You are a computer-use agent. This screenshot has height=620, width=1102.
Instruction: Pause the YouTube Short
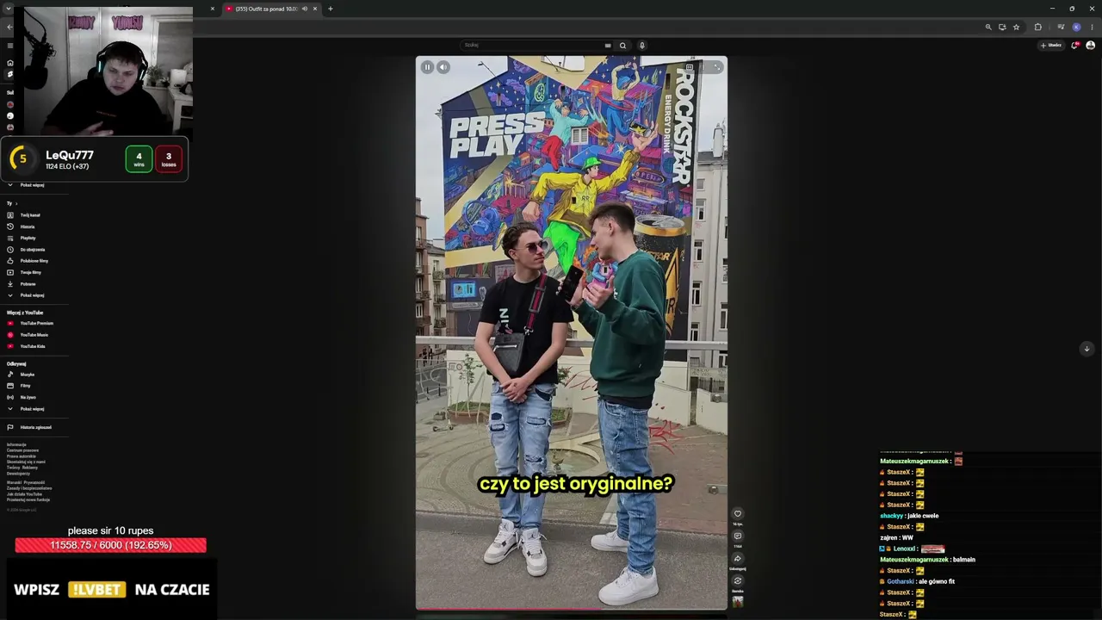[x=427, y=67]
